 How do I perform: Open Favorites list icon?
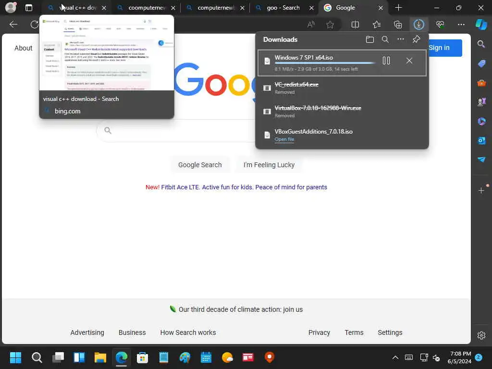click(377, 25)
